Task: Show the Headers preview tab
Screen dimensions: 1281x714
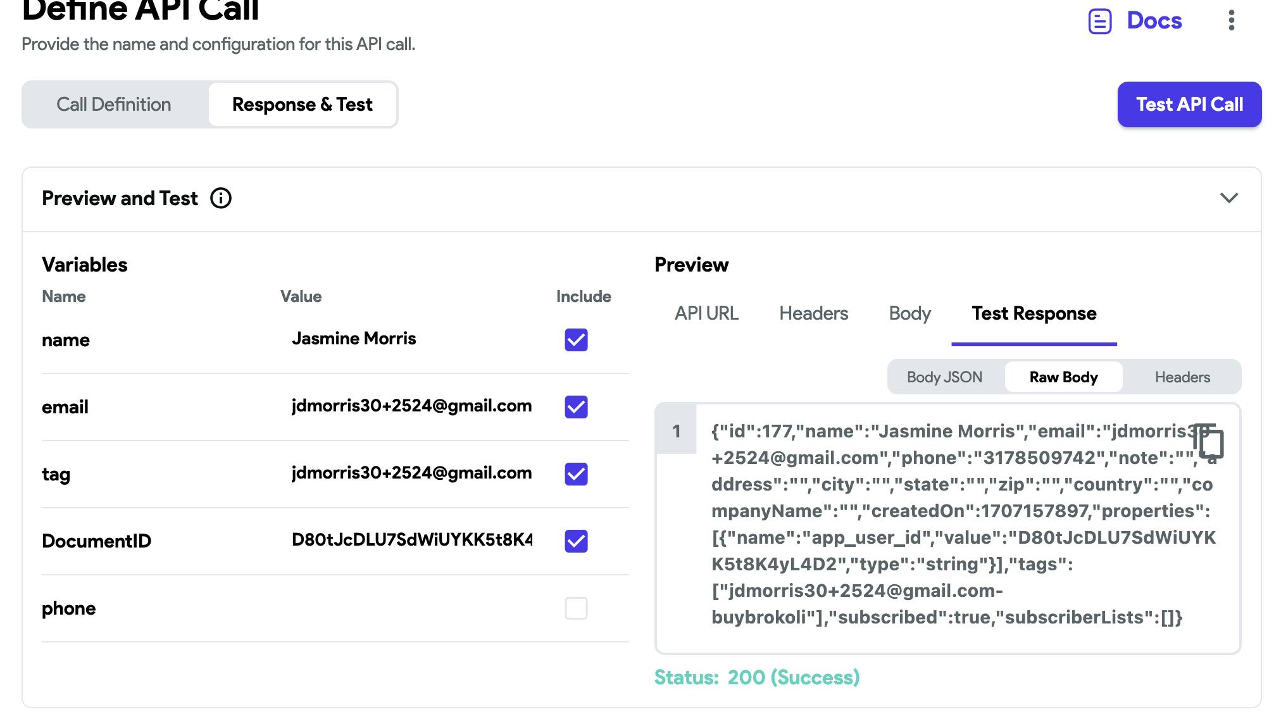Action: tap(813, 313)
